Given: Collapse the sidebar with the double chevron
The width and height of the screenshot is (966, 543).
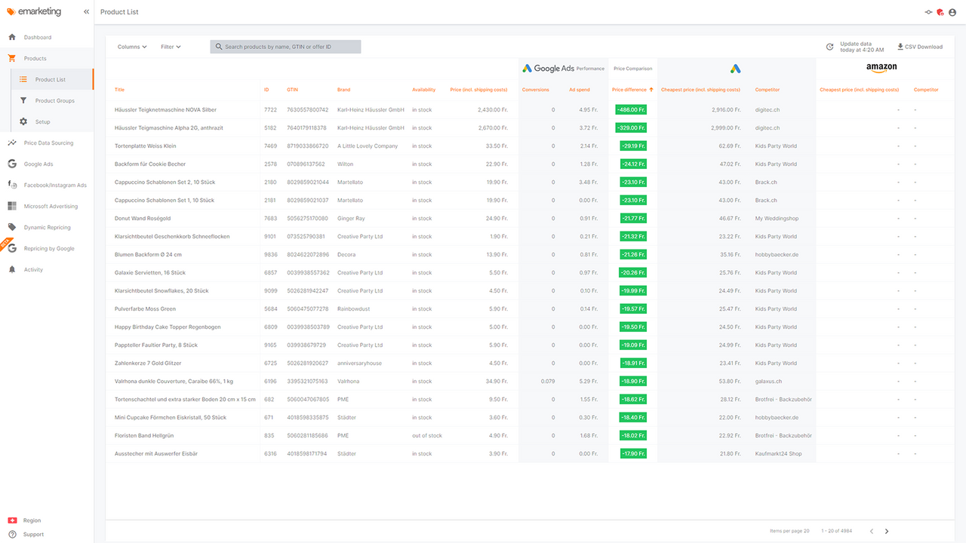Looking at the screenshot, I should pos(85,12).
